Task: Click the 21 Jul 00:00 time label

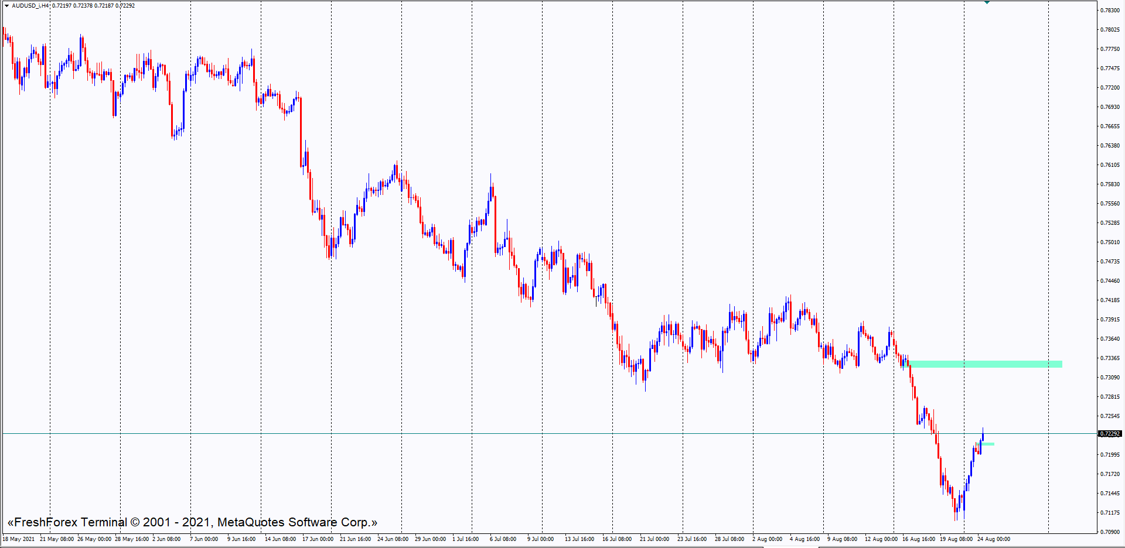Action: pyautogui.click(x=654, y=539)
